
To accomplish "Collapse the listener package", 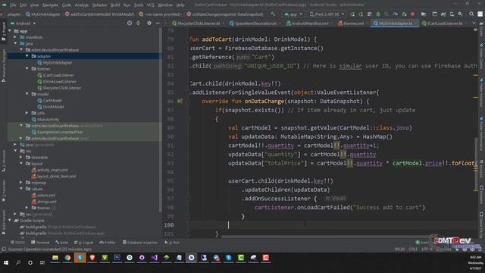I will [x=27, y=69].
